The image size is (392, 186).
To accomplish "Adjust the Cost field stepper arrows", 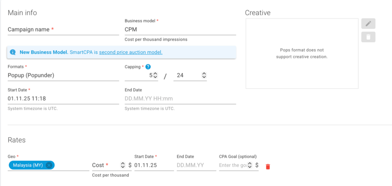I will (x=123, y=165).
